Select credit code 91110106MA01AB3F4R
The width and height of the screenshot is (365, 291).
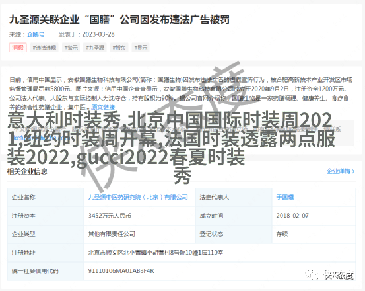[x=121, y=271]
